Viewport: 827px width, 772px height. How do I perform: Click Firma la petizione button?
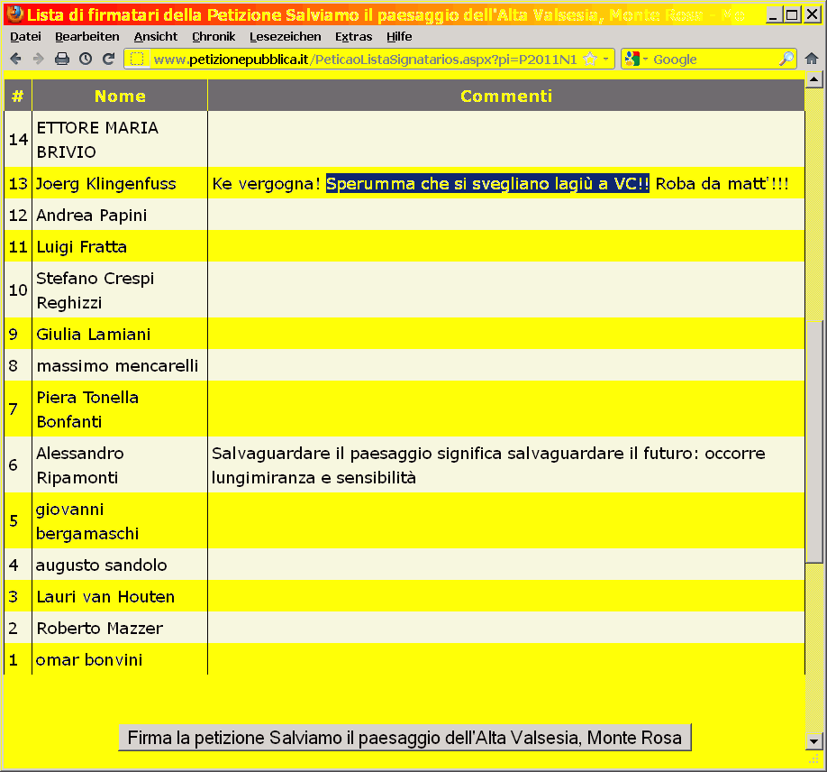[404, 738]
